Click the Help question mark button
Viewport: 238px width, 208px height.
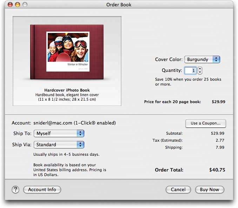pyautogui.click(x=15, y=189)
